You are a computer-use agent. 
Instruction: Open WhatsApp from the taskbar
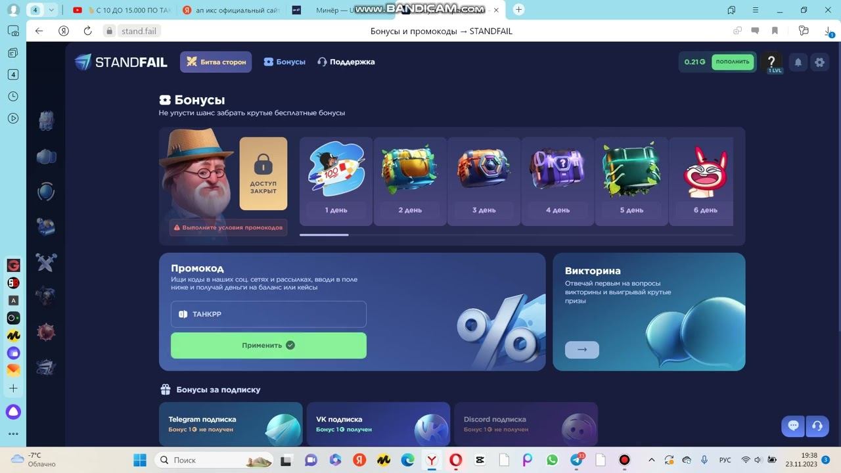point(552,460)
